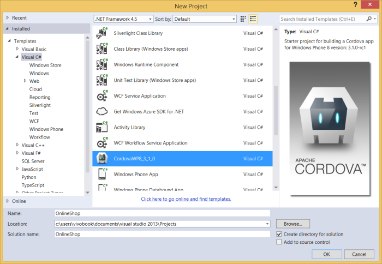Click the Activity Library template icon
The width and height of the screenshot is (382, 264).
[x=102, y=127]
